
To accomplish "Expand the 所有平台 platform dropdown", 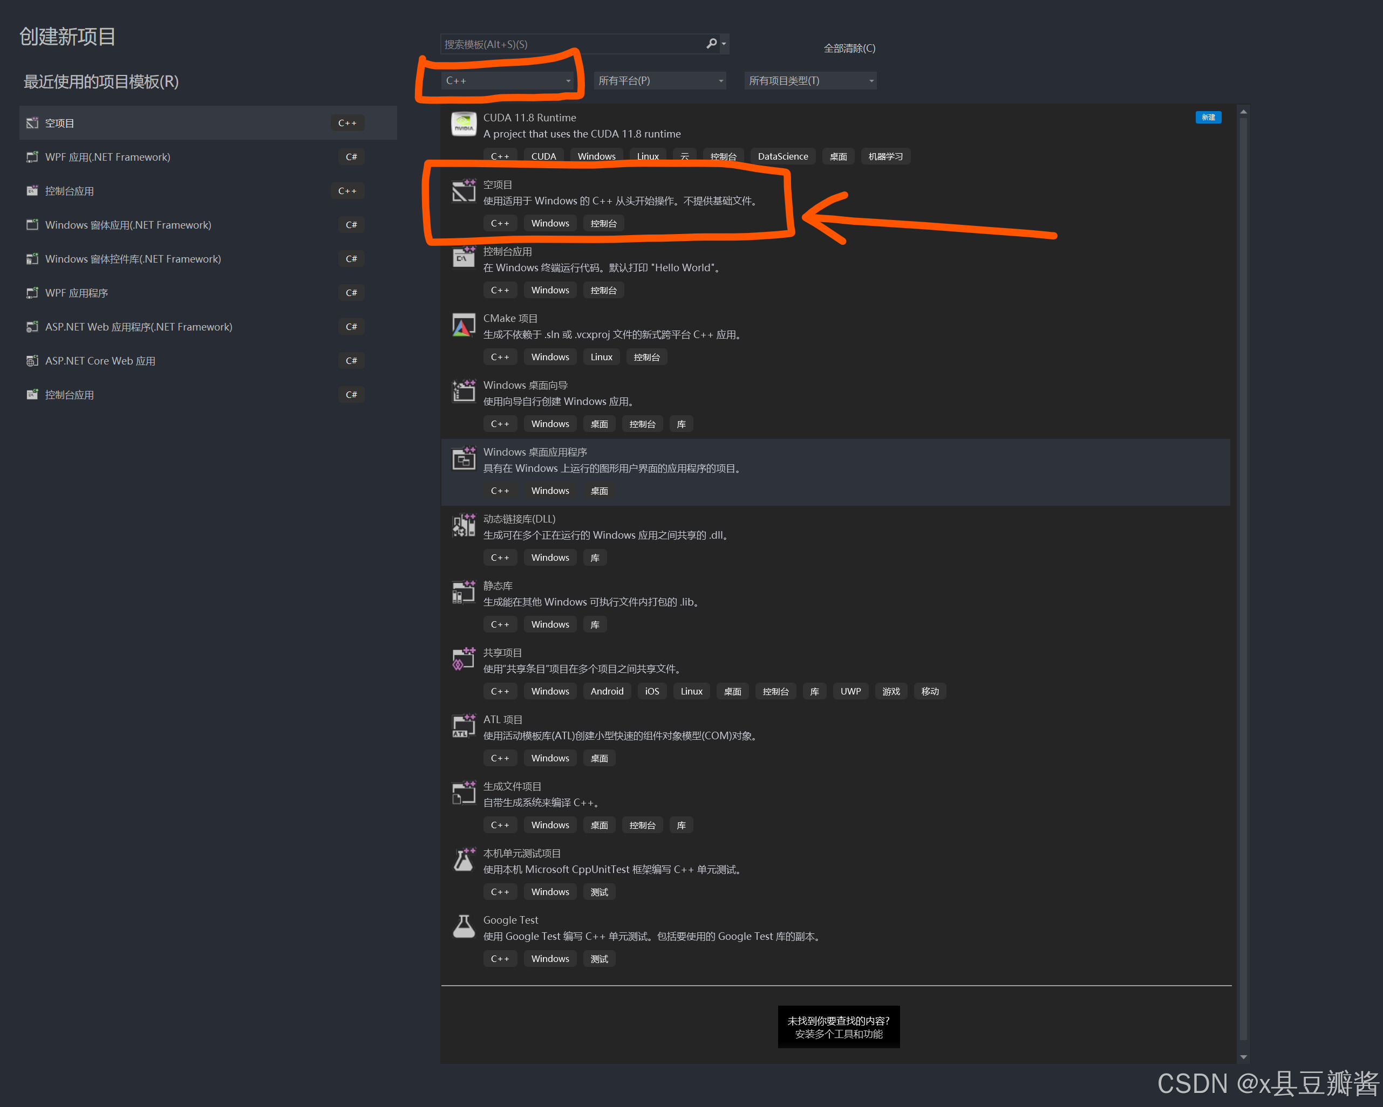I will pos(660,81).
